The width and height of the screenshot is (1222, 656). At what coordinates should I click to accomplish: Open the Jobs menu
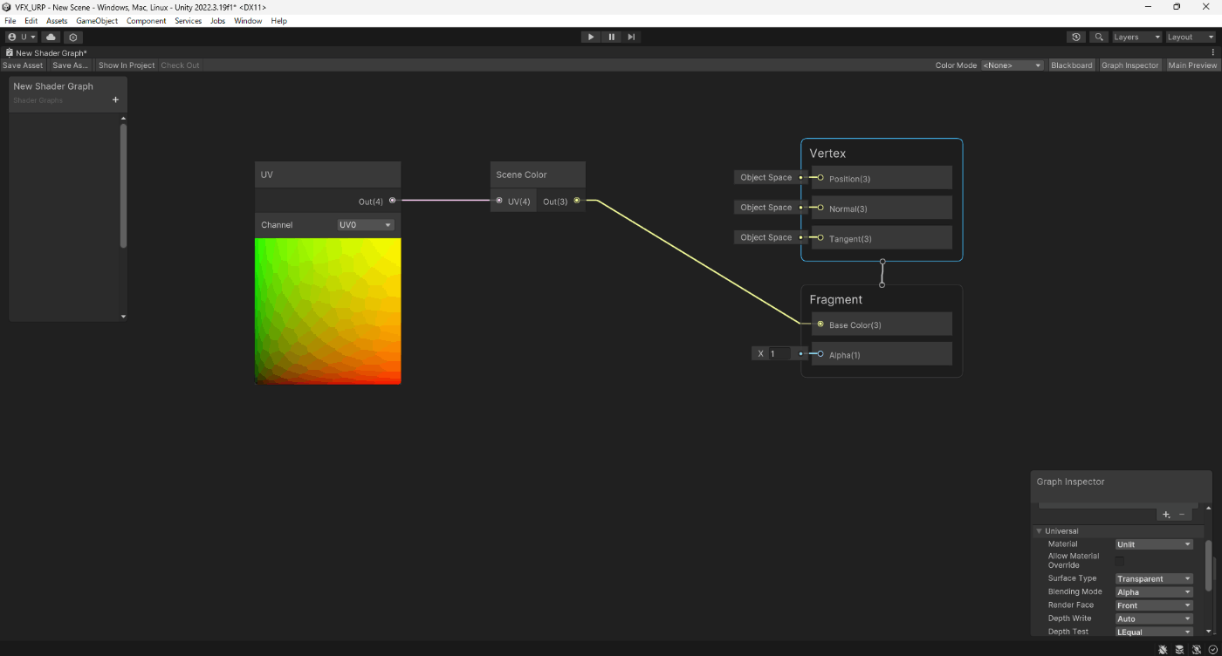[x=217, y=21]
